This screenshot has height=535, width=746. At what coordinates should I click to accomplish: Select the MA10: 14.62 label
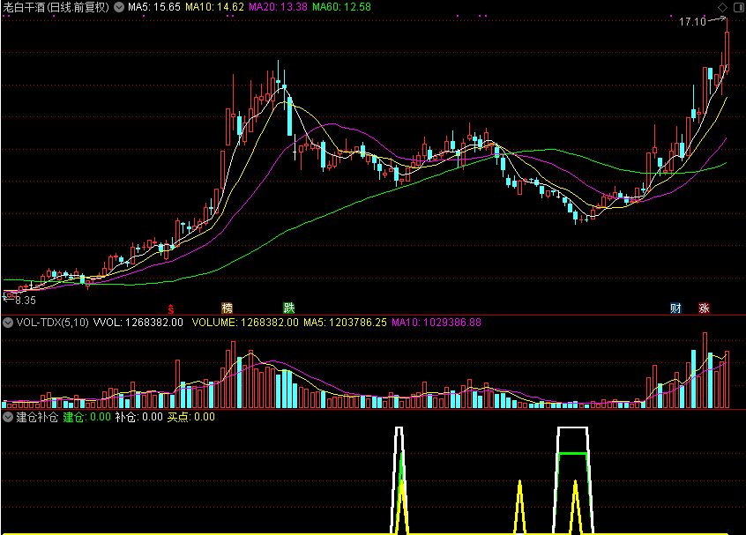click(x=214, y=7)
